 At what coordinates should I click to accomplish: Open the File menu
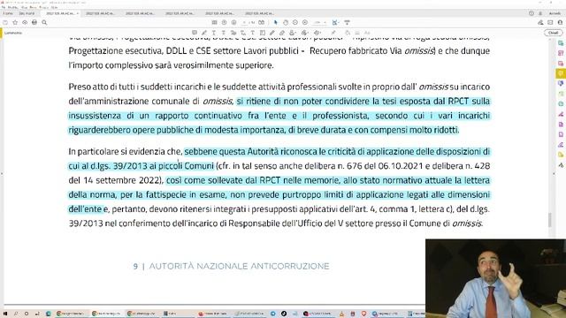(4, 7)
